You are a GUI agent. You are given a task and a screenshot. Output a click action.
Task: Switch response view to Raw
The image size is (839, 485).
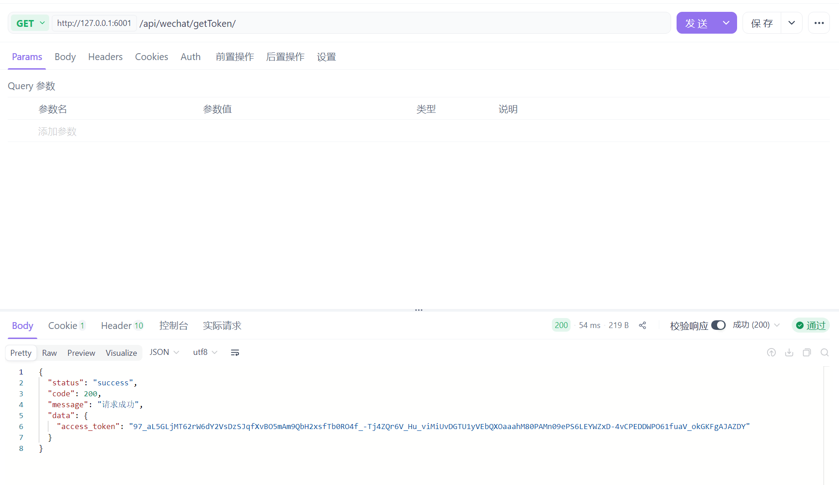coord(49,353)
